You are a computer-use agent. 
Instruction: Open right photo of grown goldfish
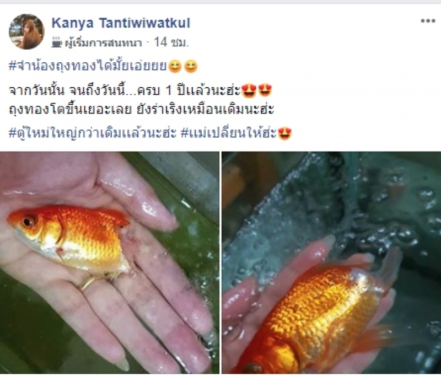(x=331, y=262)
